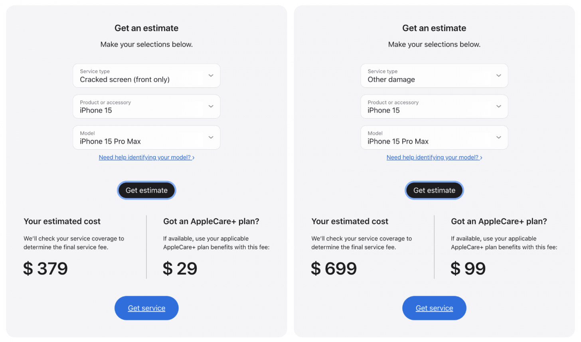Click the chevron beside iPhone 15 in left panel
581x342 pixels.
[211, 107]
